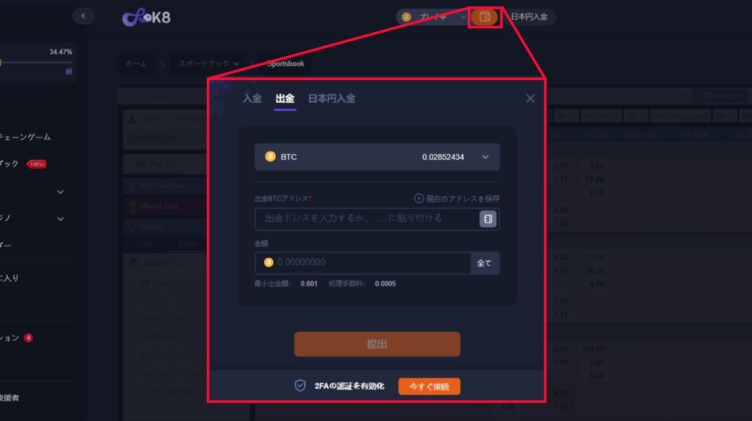Close the withdrawal dialog
The image size is (752, 421).
pos(530,98)
